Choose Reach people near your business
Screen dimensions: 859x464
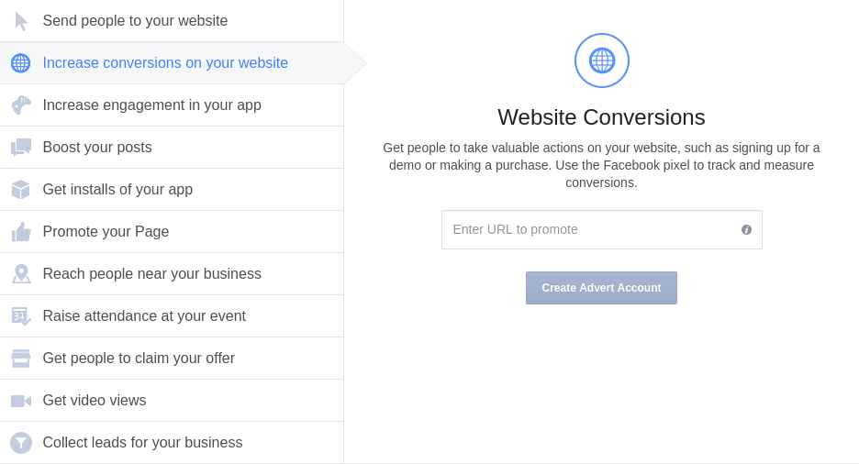151,274
